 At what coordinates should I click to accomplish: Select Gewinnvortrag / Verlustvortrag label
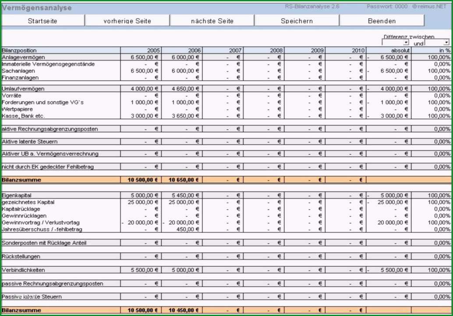[x=40, y=223]
